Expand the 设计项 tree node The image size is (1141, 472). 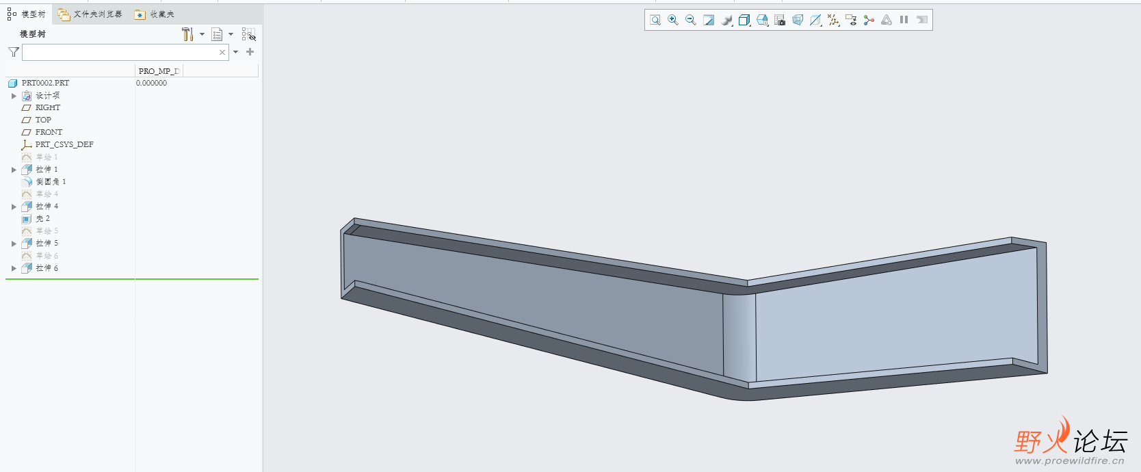[14, 96]
